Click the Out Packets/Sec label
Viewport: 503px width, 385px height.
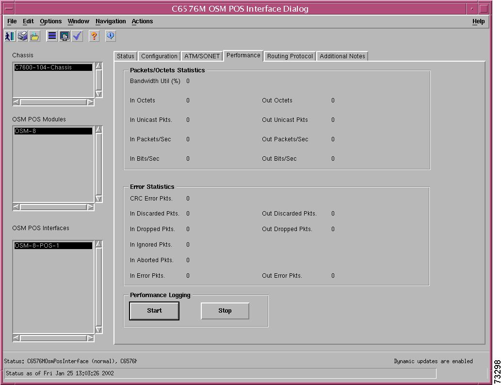point(285,139)
